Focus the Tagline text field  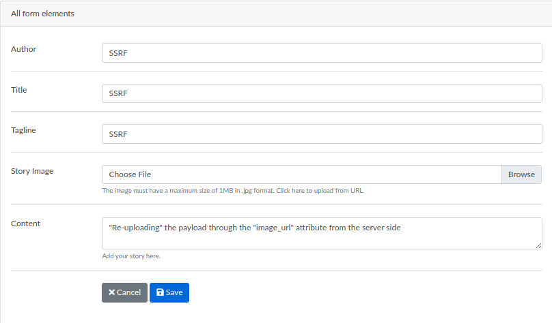click(322, 134)
